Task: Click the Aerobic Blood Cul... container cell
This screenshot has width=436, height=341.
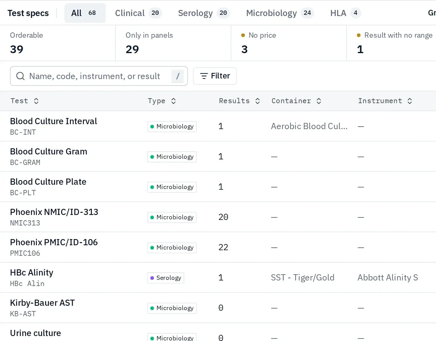Action: [309, 126]
